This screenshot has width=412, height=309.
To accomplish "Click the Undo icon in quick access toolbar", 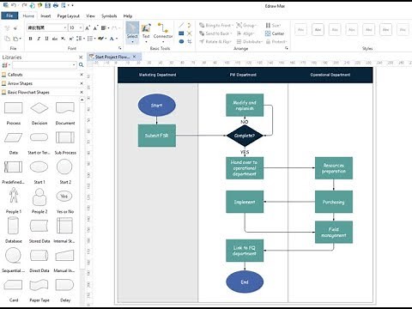I will 14,5.
